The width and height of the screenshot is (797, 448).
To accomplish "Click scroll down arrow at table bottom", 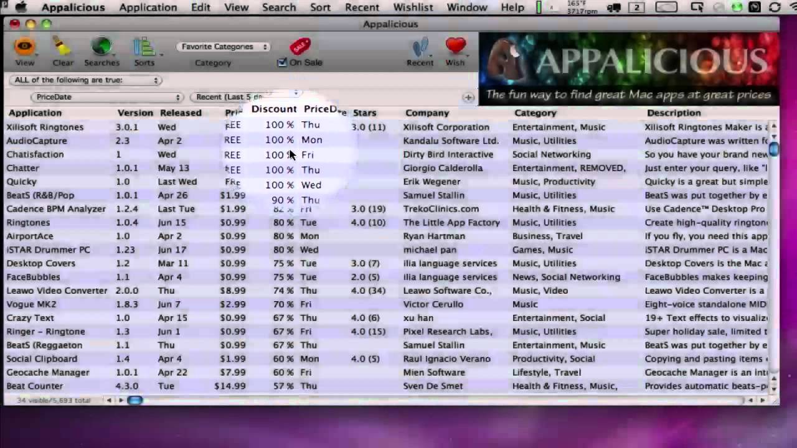I will pos(774,388).
